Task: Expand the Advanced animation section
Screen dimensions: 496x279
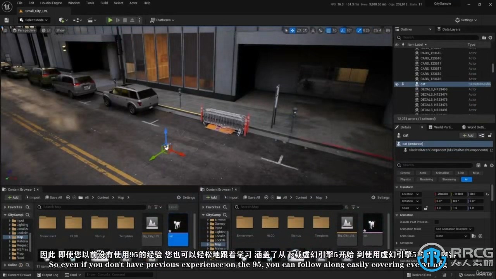Action: click(397, 243)
